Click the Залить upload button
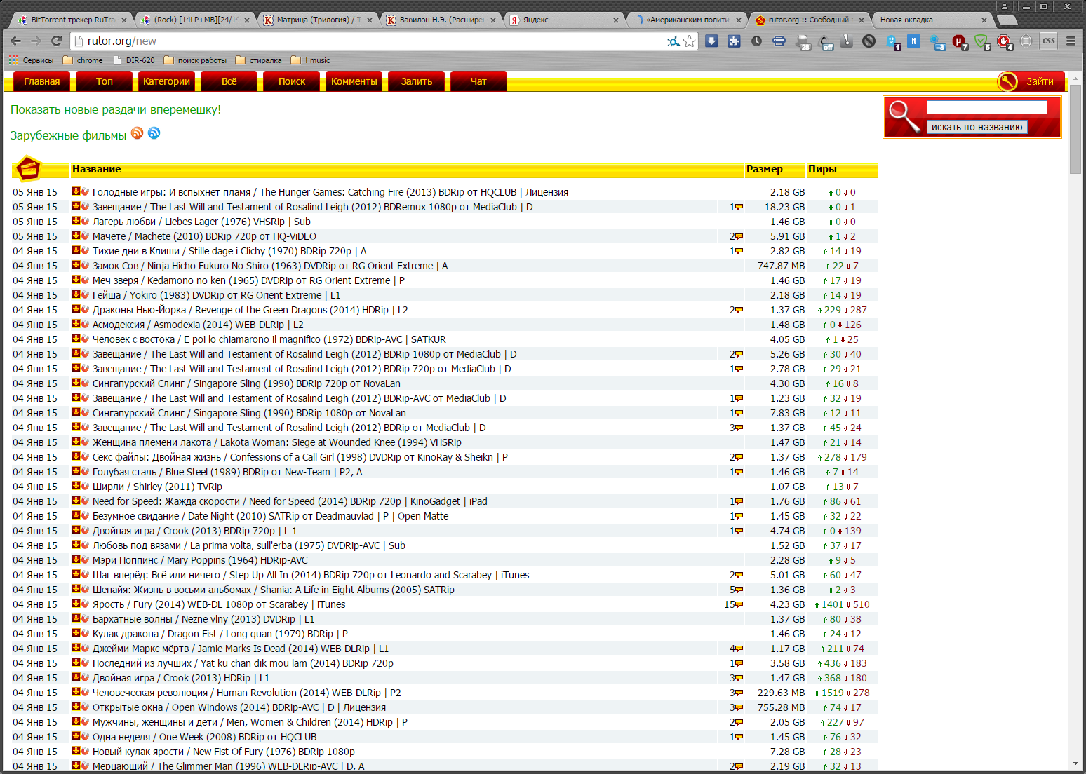Viewport: 1086px width, 774px height. tap(417, 81)
